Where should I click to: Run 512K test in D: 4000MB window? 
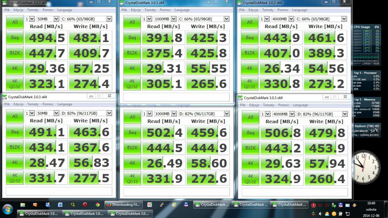[x=250, y=148]
